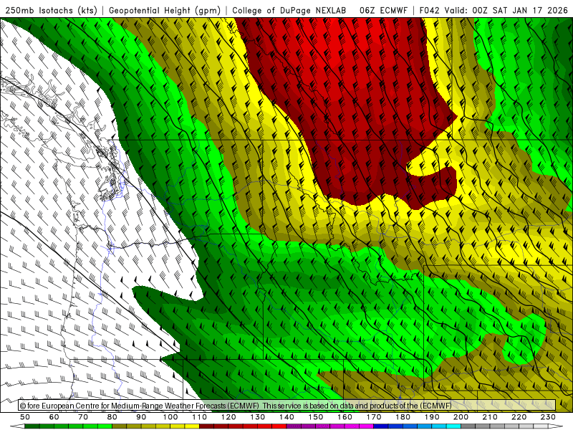
Task: Click the legend value '230'
Action: click(x=548, y=417)
